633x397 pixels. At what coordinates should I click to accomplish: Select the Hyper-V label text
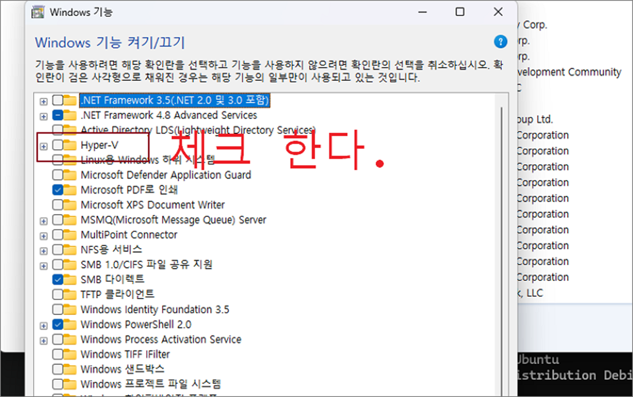[99, 145]
